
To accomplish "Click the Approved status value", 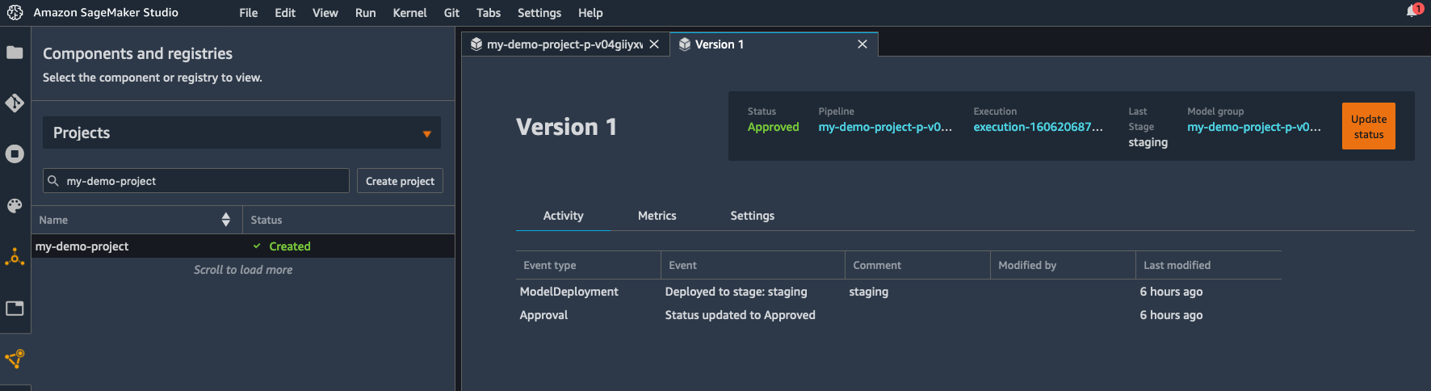I will coord(773,127).
